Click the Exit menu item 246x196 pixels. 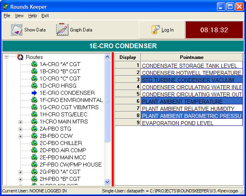(45, 16)
